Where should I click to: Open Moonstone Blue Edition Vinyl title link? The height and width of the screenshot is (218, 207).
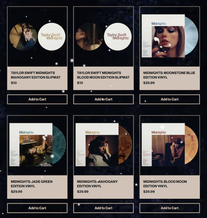(x=169, y=75)
